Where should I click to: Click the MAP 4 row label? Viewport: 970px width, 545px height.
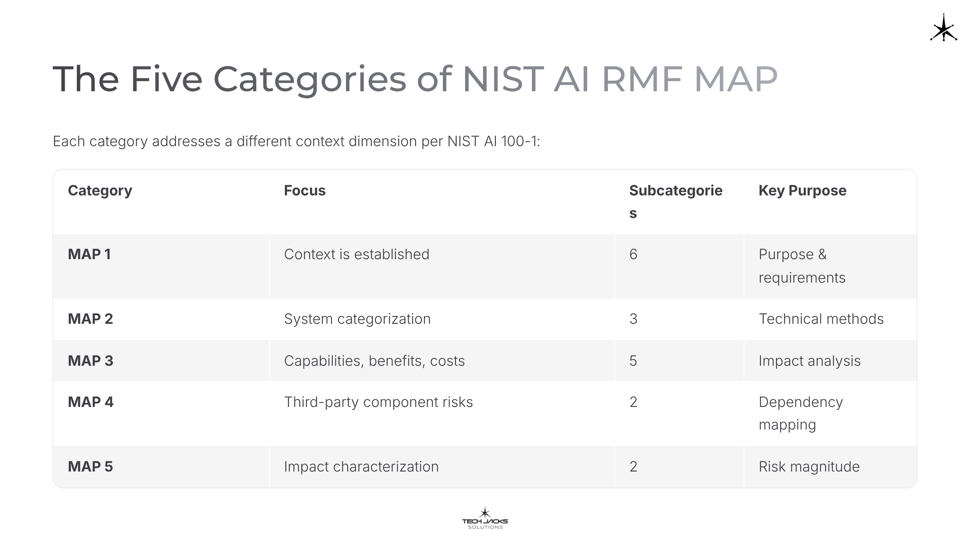pyautogui.click(x=91, y=402)
